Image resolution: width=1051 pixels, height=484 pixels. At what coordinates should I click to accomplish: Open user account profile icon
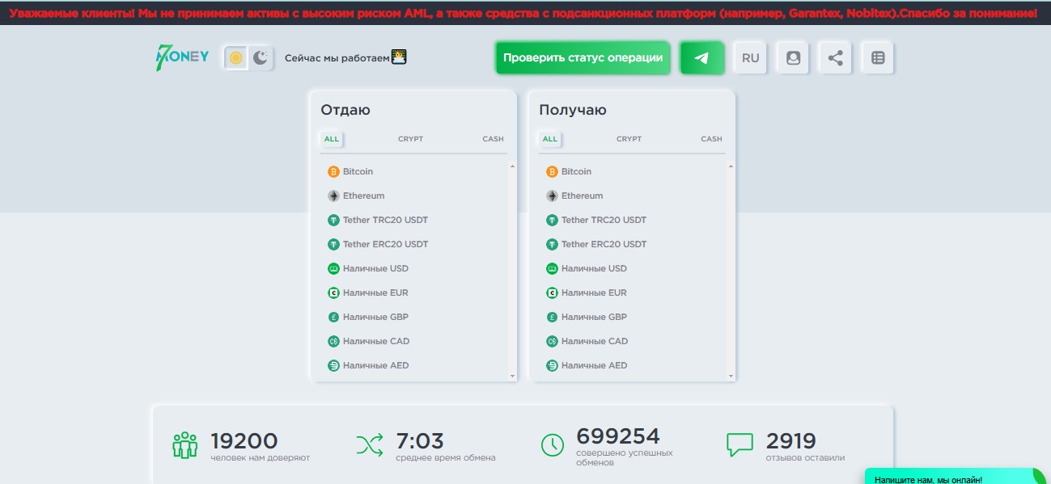coord(793,58)
